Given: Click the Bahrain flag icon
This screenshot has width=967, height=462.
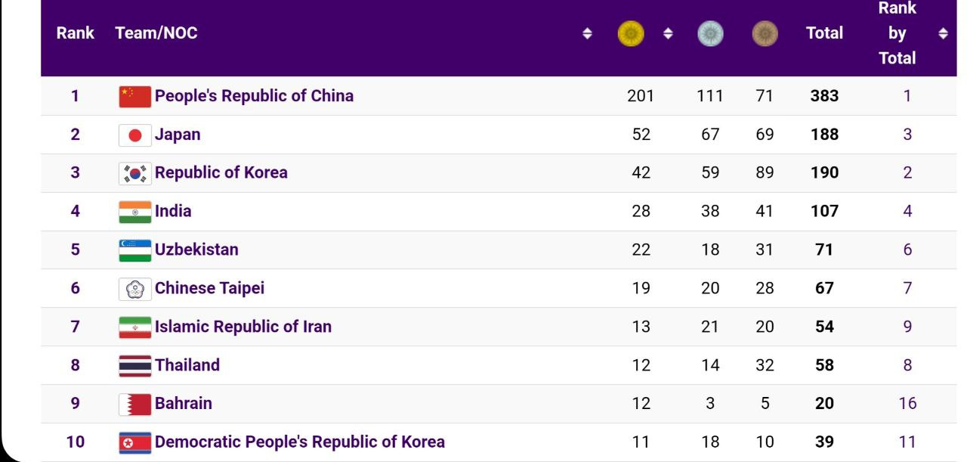Looking at the screenshot, I should [135, 404].
